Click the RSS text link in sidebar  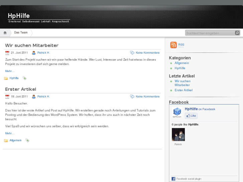click(x=181, y=45)
